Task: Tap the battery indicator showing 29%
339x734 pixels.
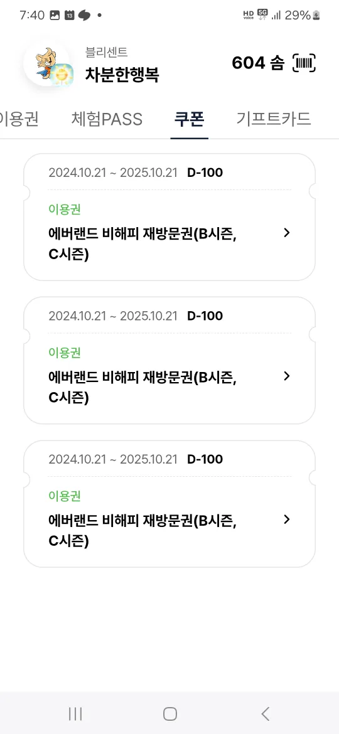Action: (x=302, y=16)
